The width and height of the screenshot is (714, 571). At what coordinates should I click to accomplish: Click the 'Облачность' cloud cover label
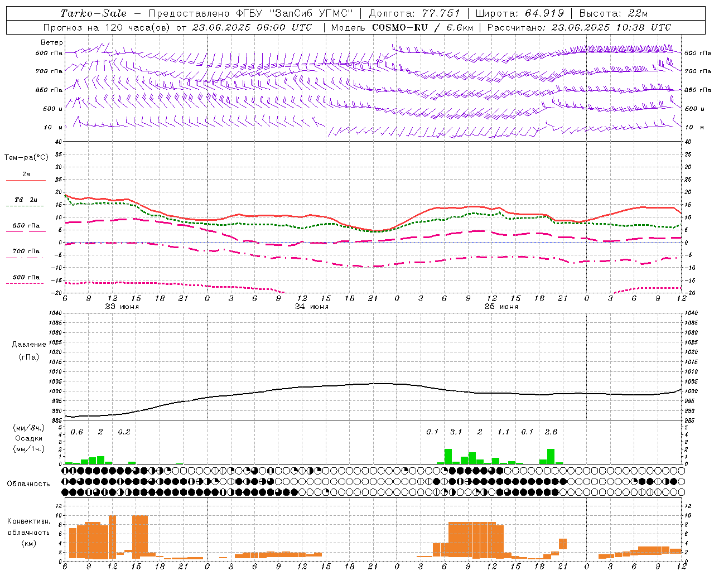pos(28,484)
